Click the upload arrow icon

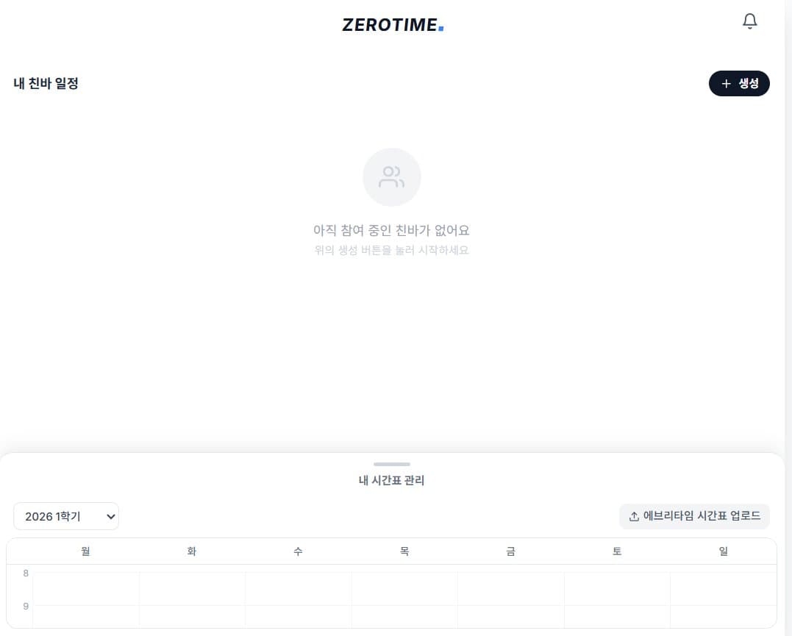[634, 517]
